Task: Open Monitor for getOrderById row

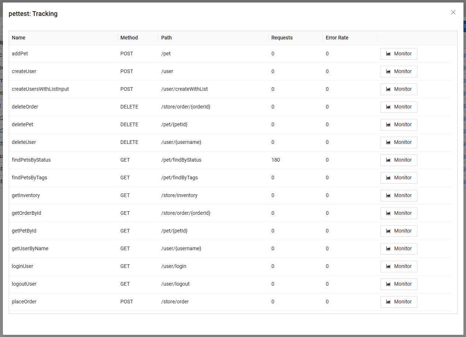Action: coord(399,213)
